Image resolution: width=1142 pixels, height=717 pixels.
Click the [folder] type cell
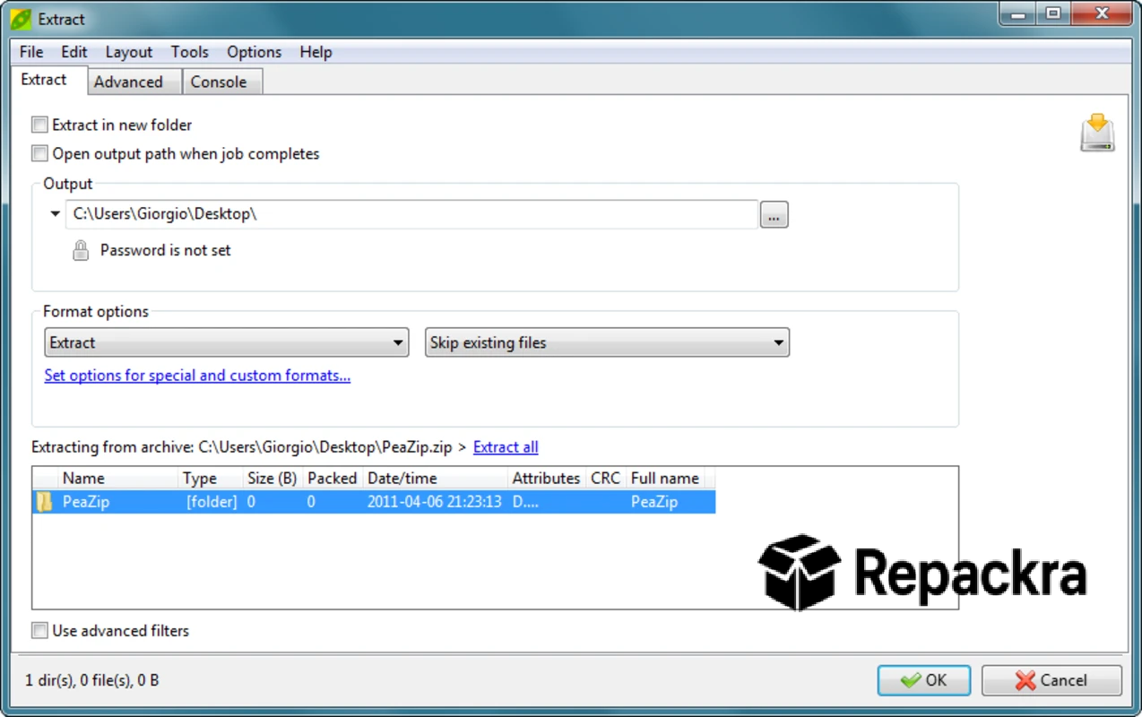pyautogui.click(x=212, y=502)
